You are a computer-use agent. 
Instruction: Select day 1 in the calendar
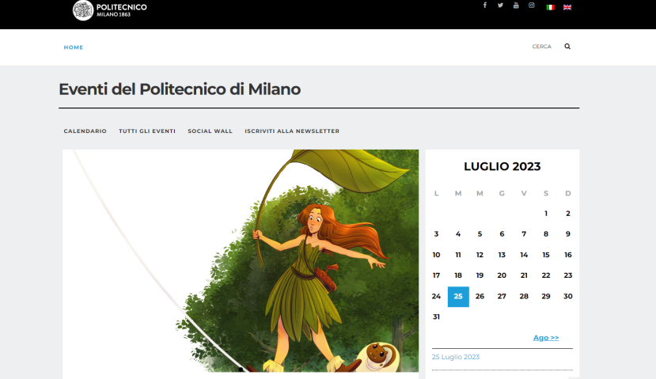pos(546,214)
